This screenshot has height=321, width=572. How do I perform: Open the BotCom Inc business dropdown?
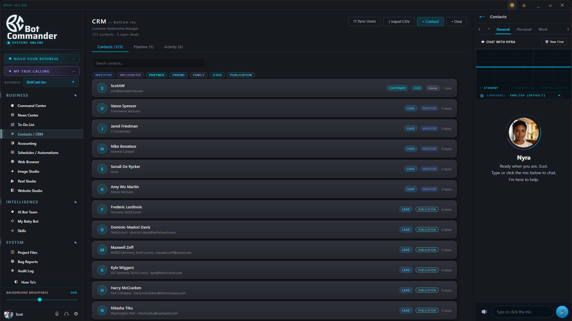51,82
